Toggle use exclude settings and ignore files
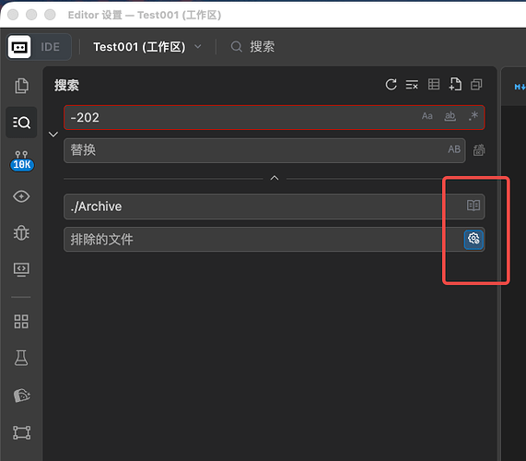This screenshot has width=526, height=461. [x=473, y=239]
